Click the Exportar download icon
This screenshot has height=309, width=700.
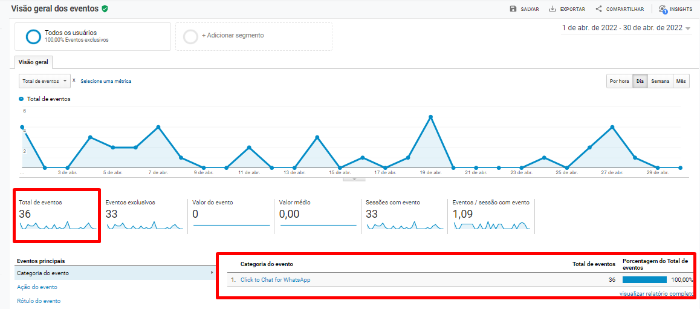(553, 9)
